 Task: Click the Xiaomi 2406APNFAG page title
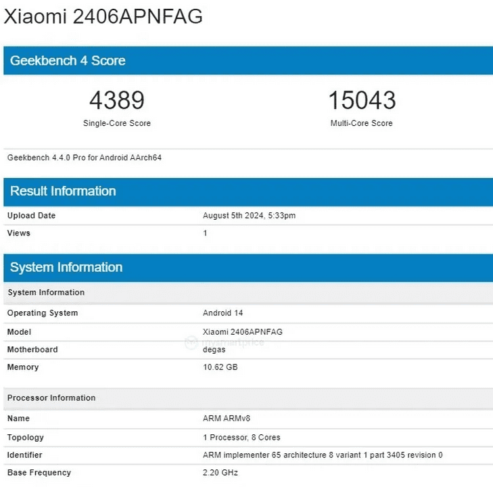tap(103, 17)
